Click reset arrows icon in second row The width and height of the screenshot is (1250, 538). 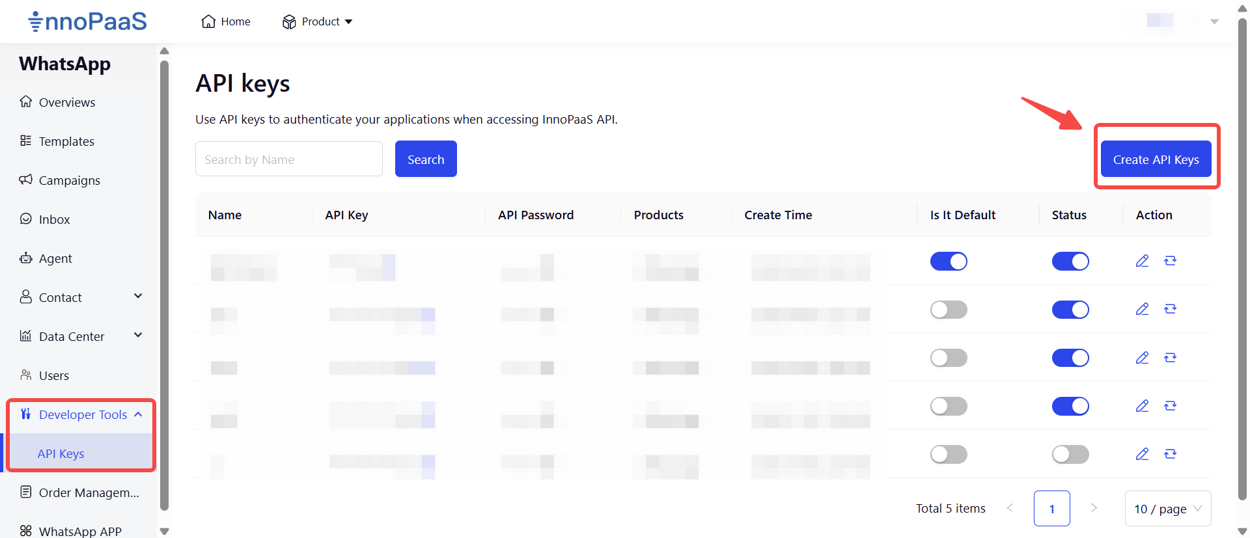[x=1170, y=309]
